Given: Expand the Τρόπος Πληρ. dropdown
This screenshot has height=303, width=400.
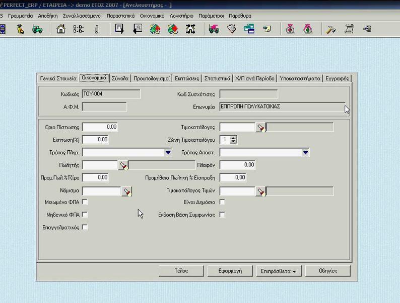Looking at the screenshot, I should (168, 153).
